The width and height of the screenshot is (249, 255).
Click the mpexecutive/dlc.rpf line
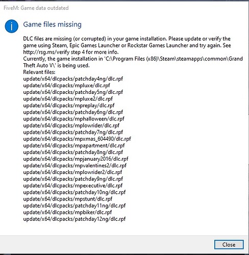(73, 186)
